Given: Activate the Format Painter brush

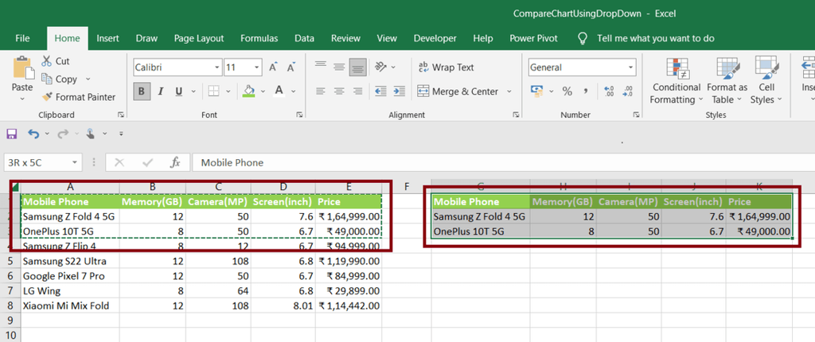Looking at the screenshot, I should coord(79,97).
